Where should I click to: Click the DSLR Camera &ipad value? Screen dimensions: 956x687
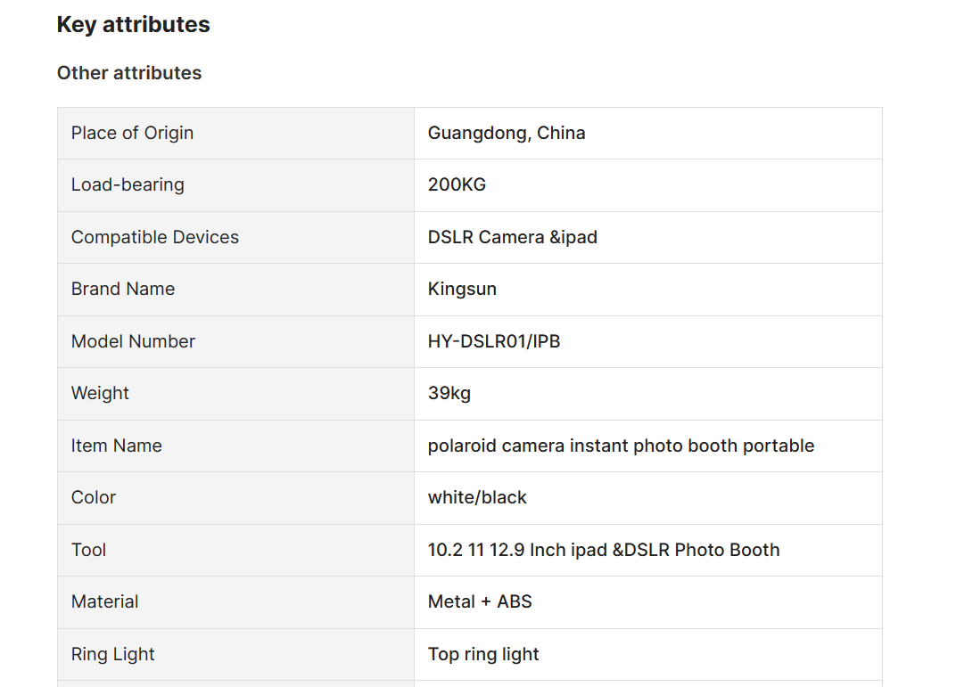point(512,237)
